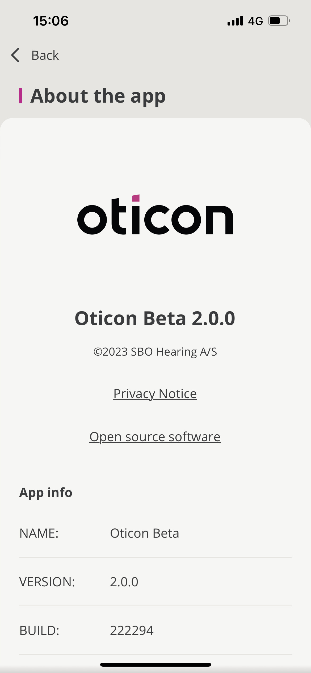The image size is (311, 673).
Task: Tap the home indicator bar at bottom
Action: (x=155, y=664)
